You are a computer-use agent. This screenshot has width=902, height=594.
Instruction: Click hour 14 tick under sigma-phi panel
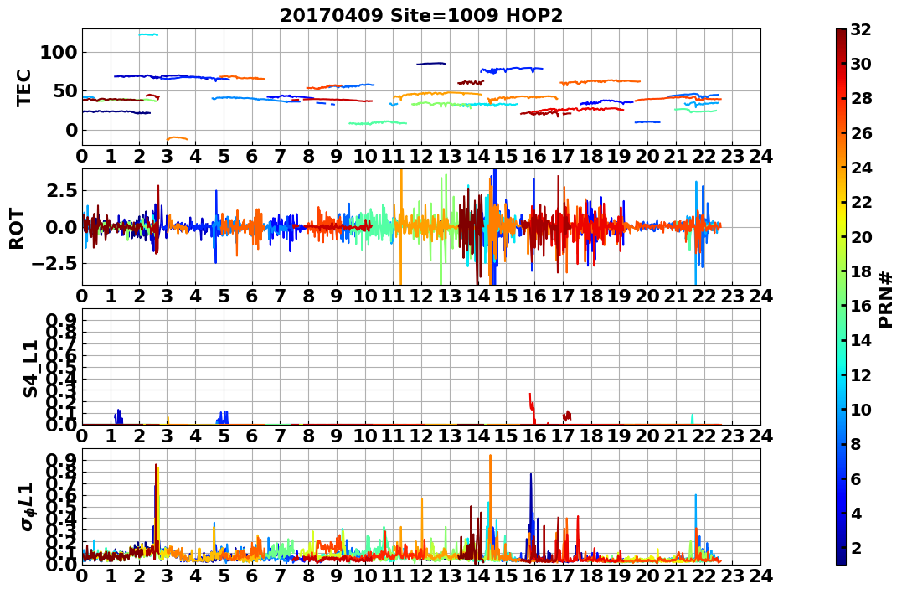pyautogui.click(x=478, y=576)
